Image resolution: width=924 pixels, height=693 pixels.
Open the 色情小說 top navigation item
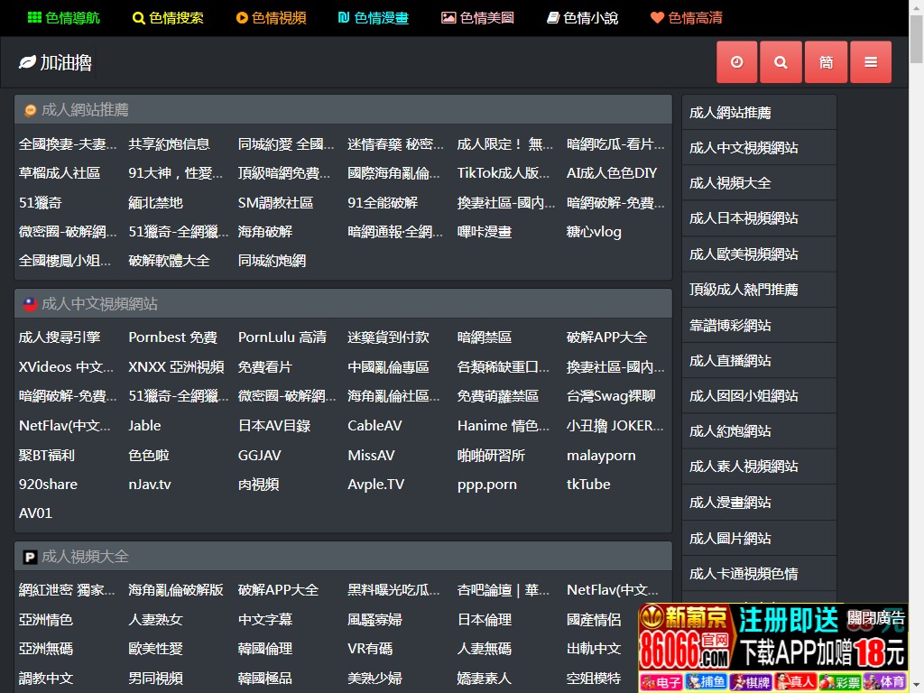[582, 18]
